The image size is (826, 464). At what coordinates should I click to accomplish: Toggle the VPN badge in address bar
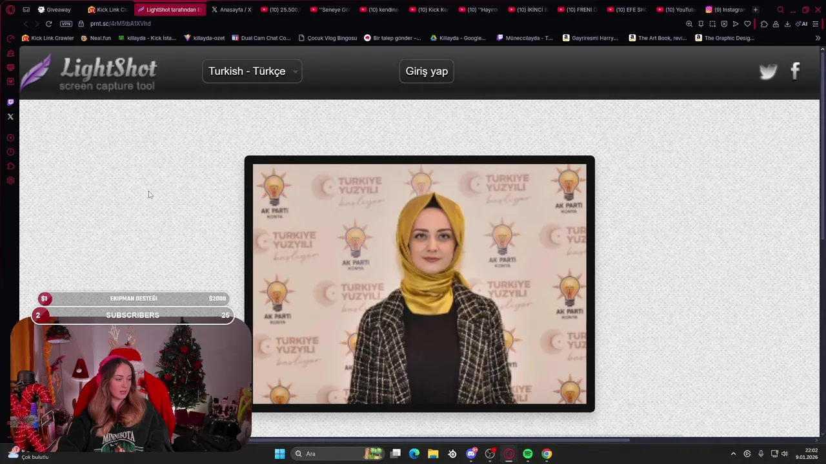point(66,24)
